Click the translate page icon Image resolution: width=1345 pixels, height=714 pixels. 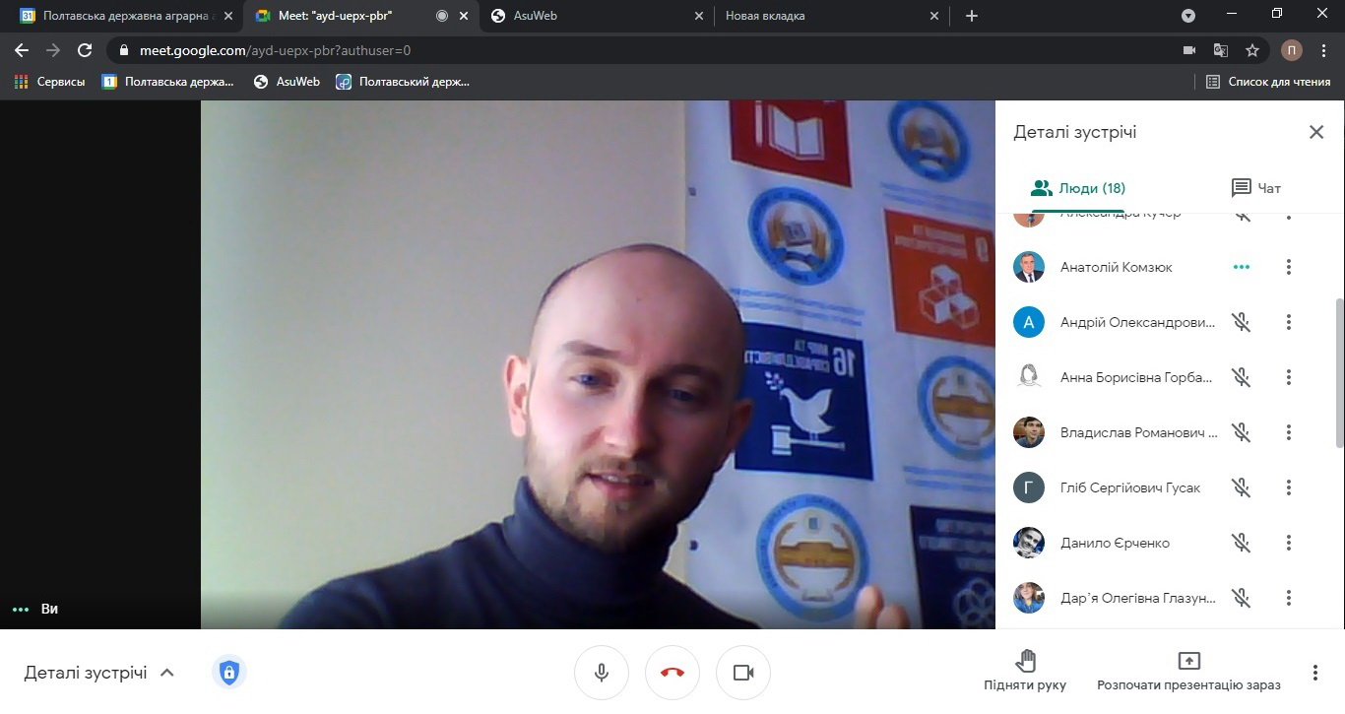tap(1221, 50)
